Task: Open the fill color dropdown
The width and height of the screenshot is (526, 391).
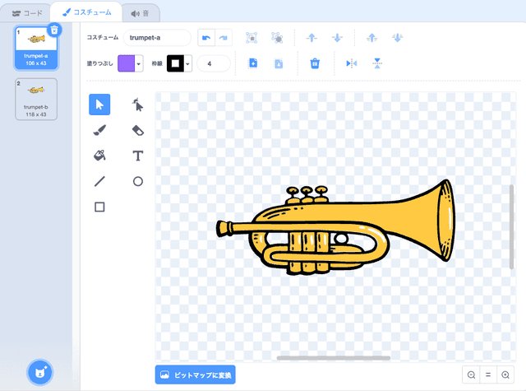Action: 139,63
